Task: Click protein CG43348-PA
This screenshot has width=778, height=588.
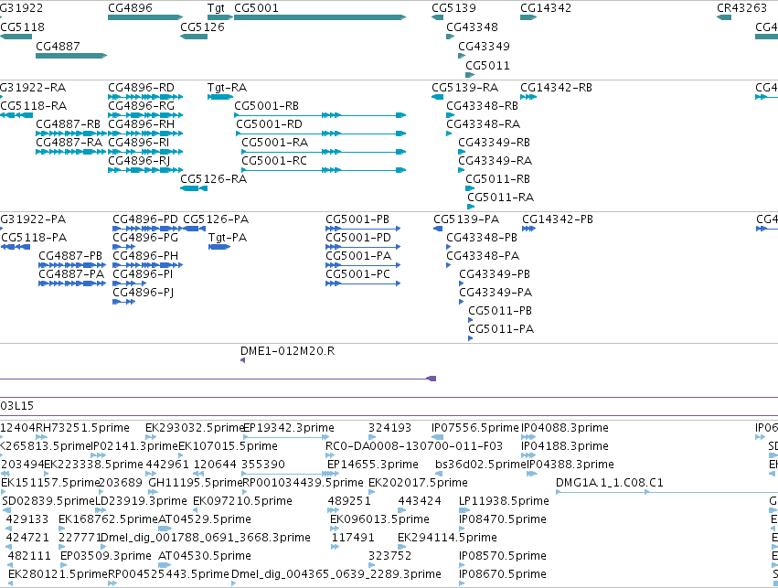Action: [449, 265]
